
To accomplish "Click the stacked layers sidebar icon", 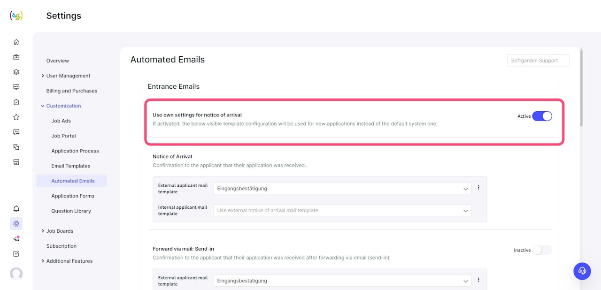I will [x=16, y=72].
